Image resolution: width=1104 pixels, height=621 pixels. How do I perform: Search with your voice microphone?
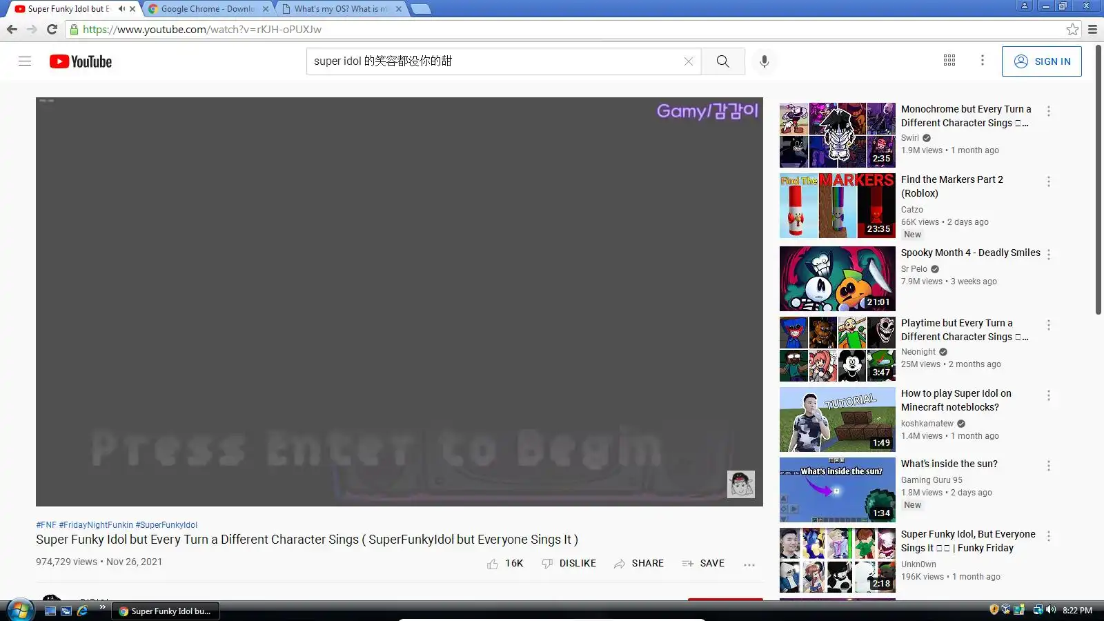(764, 61)
